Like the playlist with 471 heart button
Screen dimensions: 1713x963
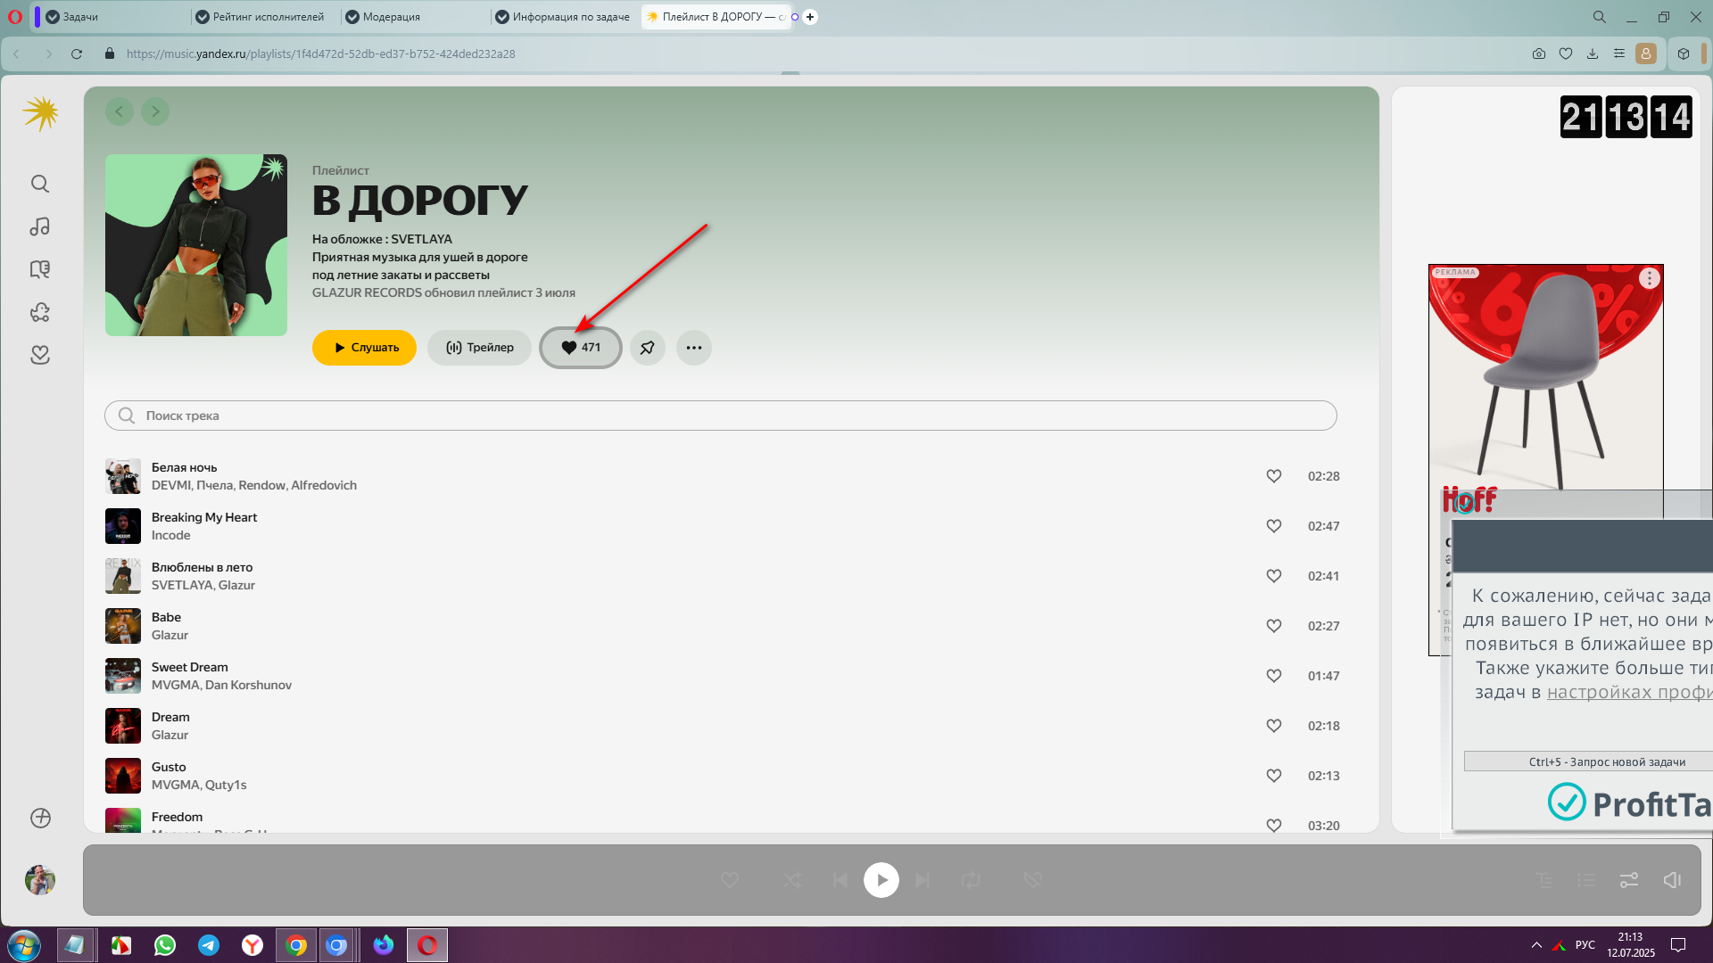581,348
